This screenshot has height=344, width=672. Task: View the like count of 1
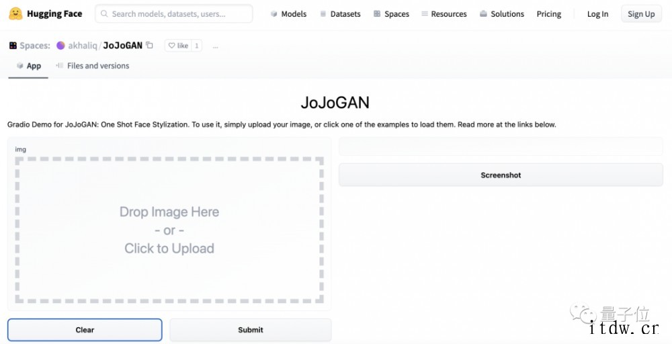pyautogui.click(x=197, y=46)
